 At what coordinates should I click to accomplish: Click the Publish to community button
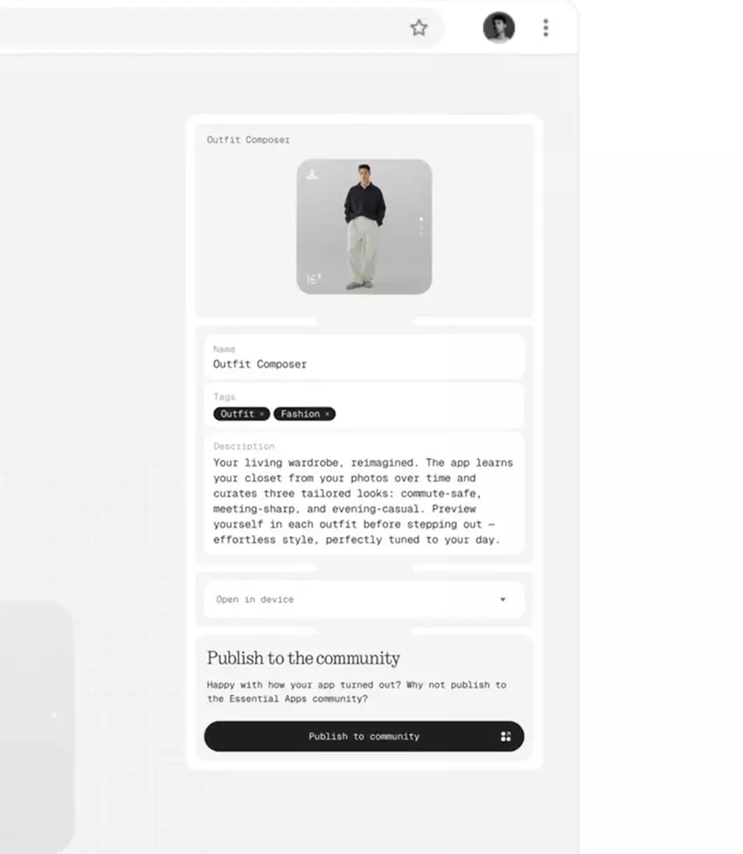(364, 736)
